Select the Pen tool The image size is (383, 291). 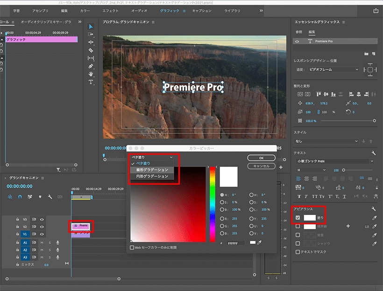pyautogui.click(x=91, y=66)
